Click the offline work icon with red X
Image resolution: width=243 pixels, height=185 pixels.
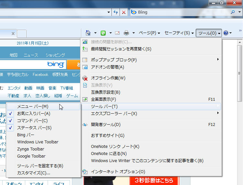pos(85,78)
